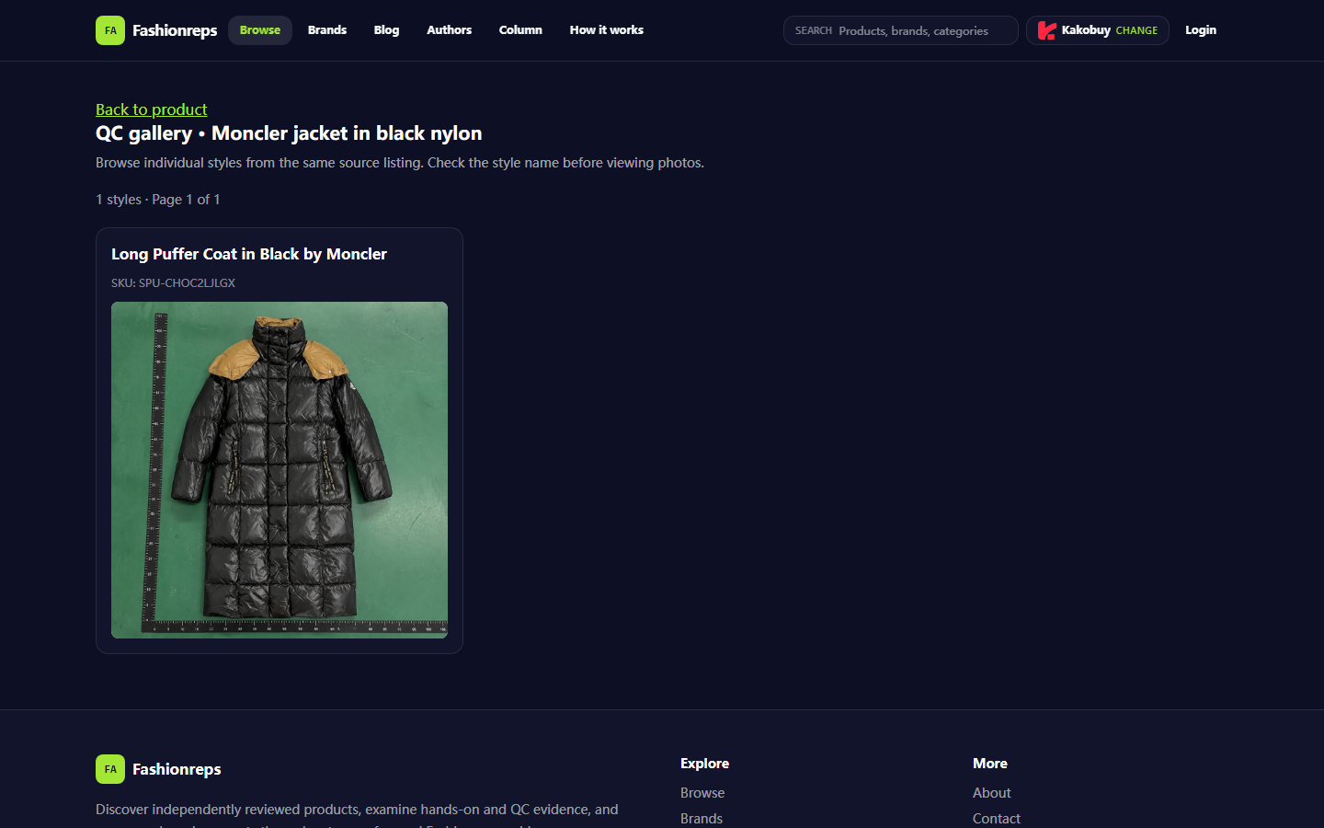Open the Browse navigation tab

click(x=260, y=30)
